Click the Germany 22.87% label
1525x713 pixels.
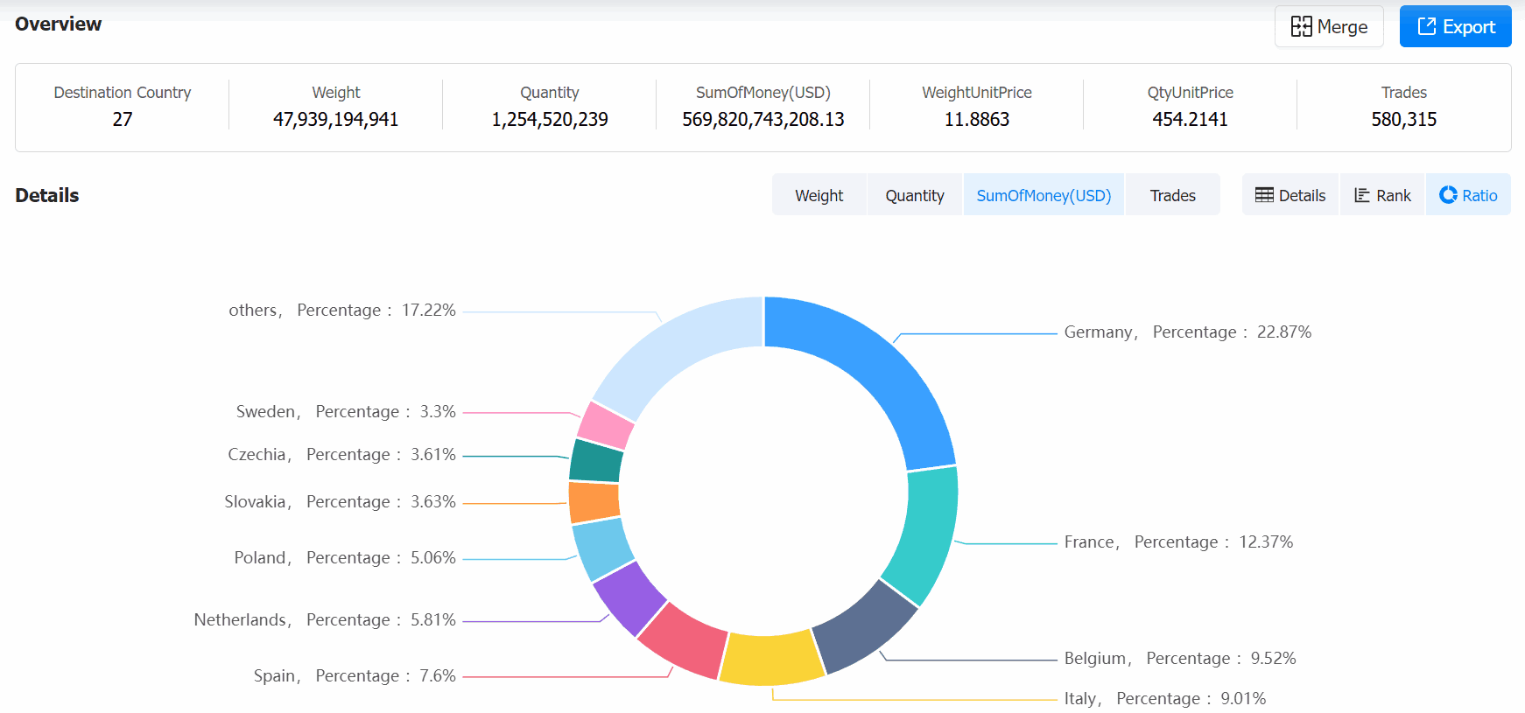click(1187, 332)
